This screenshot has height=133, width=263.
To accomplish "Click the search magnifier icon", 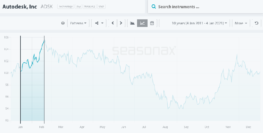I will point(153,6).
